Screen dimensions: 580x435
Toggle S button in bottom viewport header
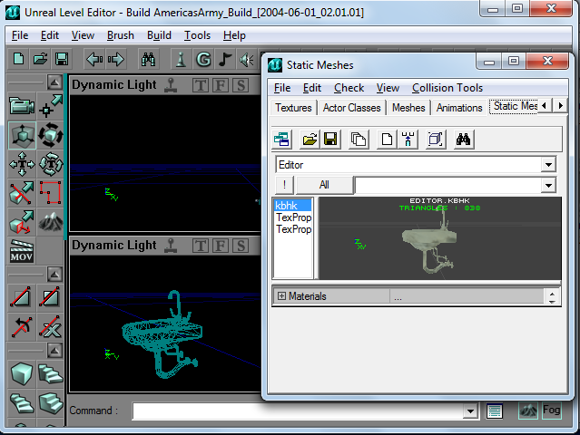click(x=241, y=246)
